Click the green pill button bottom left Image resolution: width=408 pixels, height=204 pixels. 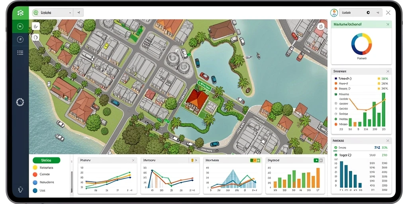point(47,160)
